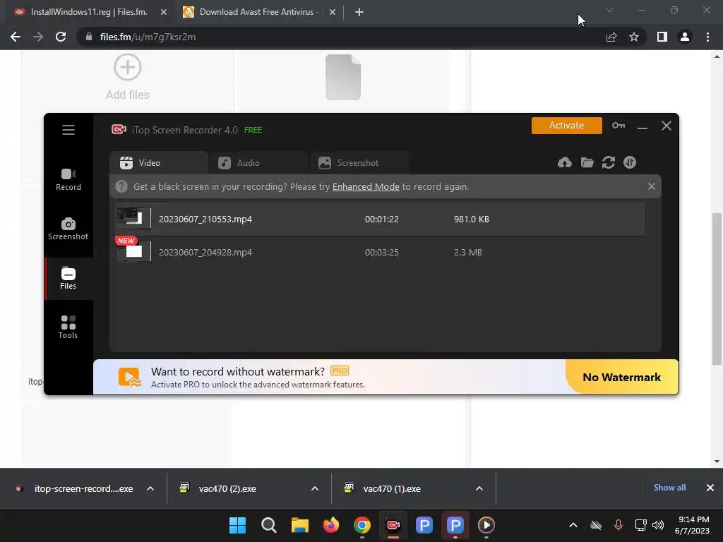Open thumbnail of 20230607_210553.mp4
Image resolution: width=723 pixels, height=542 pixels.
133,218
